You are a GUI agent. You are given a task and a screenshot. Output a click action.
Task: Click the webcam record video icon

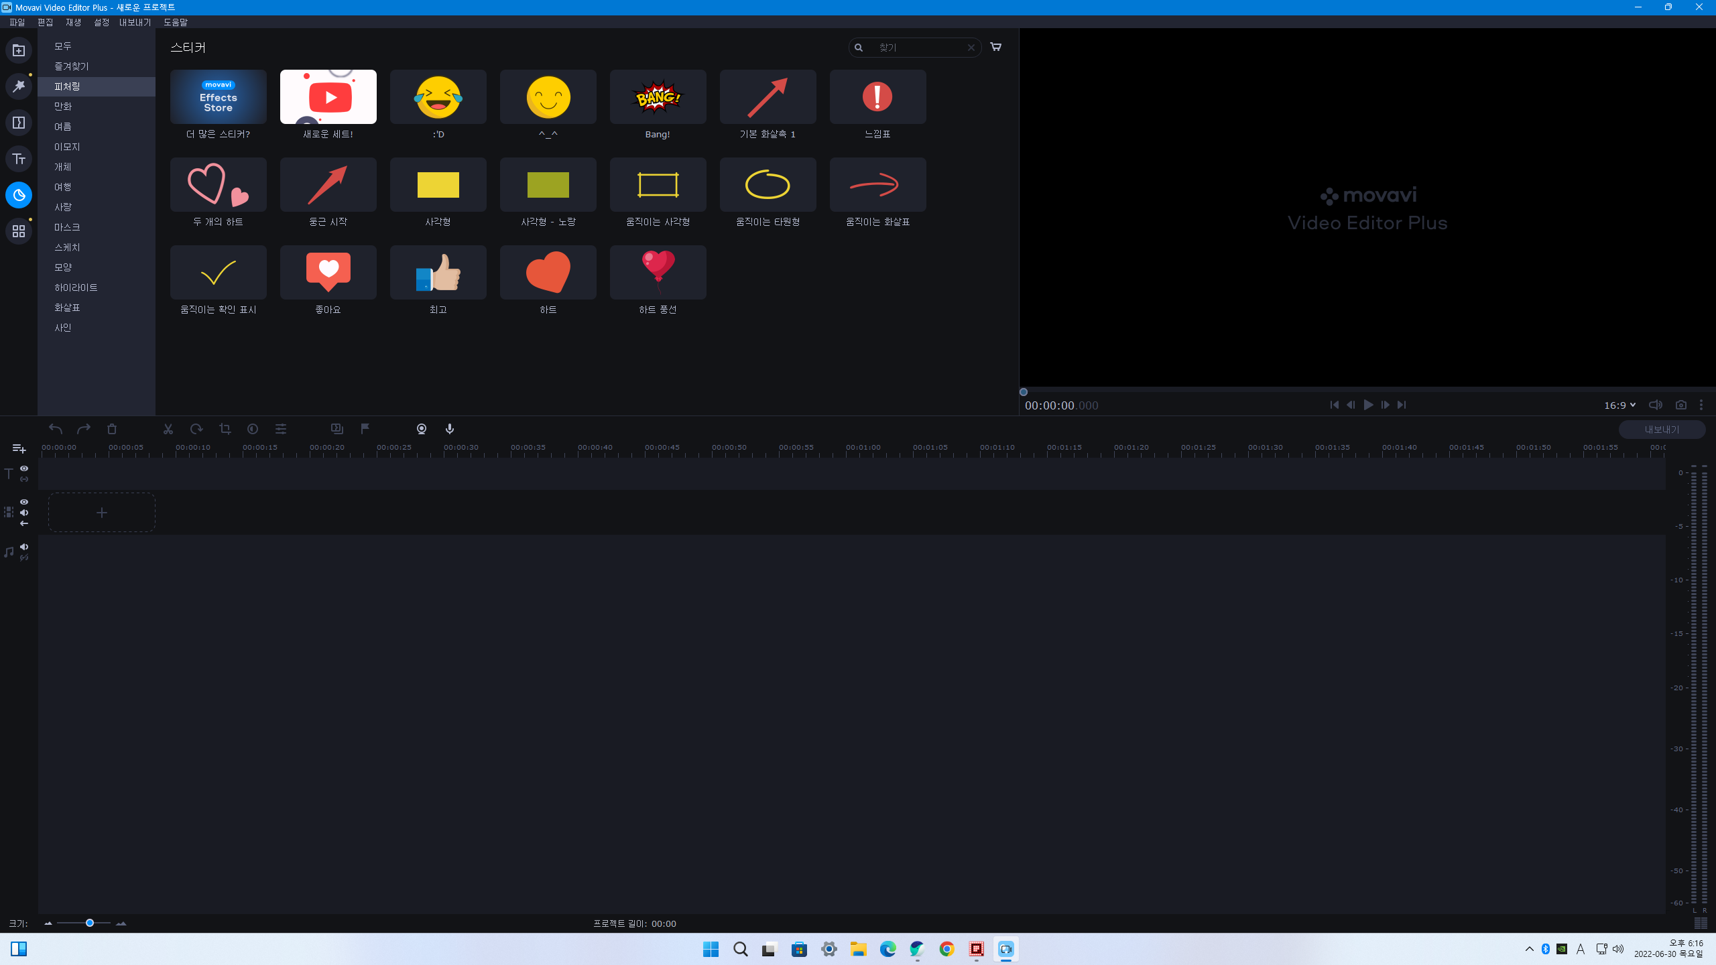422,429
